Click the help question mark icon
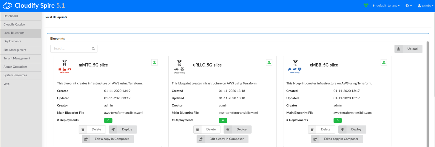This screenshot has width=435, height=147. click(x=407, y=6)
